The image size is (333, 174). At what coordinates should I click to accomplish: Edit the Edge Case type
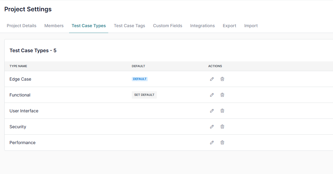[212, 79]
